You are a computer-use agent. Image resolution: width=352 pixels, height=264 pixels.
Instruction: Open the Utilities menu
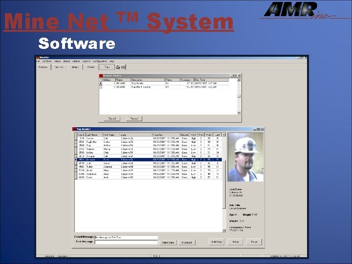tap(76, 61)
